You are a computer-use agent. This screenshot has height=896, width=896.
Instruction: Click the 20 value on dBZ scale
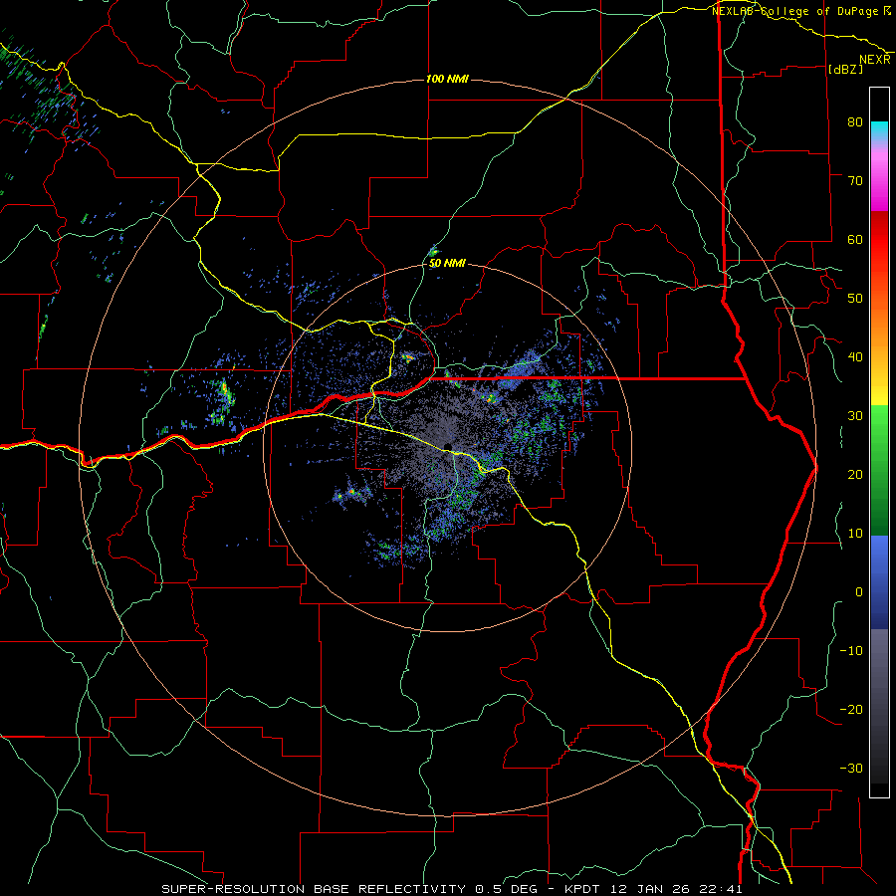tap(855, 475)
